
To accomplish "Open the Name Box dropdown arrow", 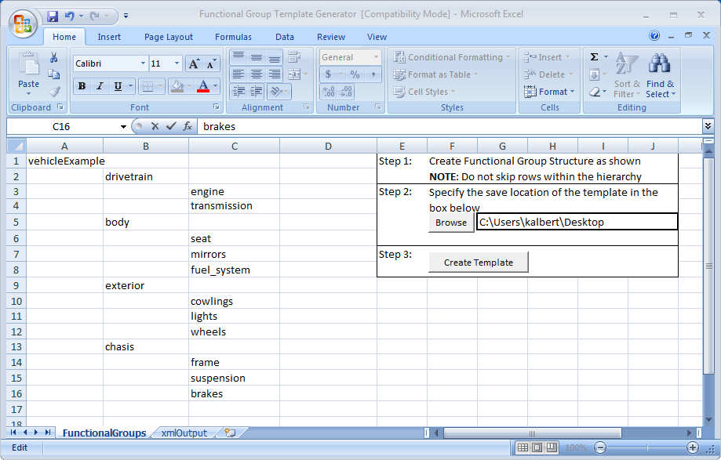I will (x=123, y=126).
